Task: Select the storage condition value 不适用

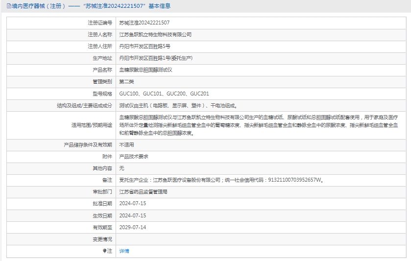Action: (126, 145)
